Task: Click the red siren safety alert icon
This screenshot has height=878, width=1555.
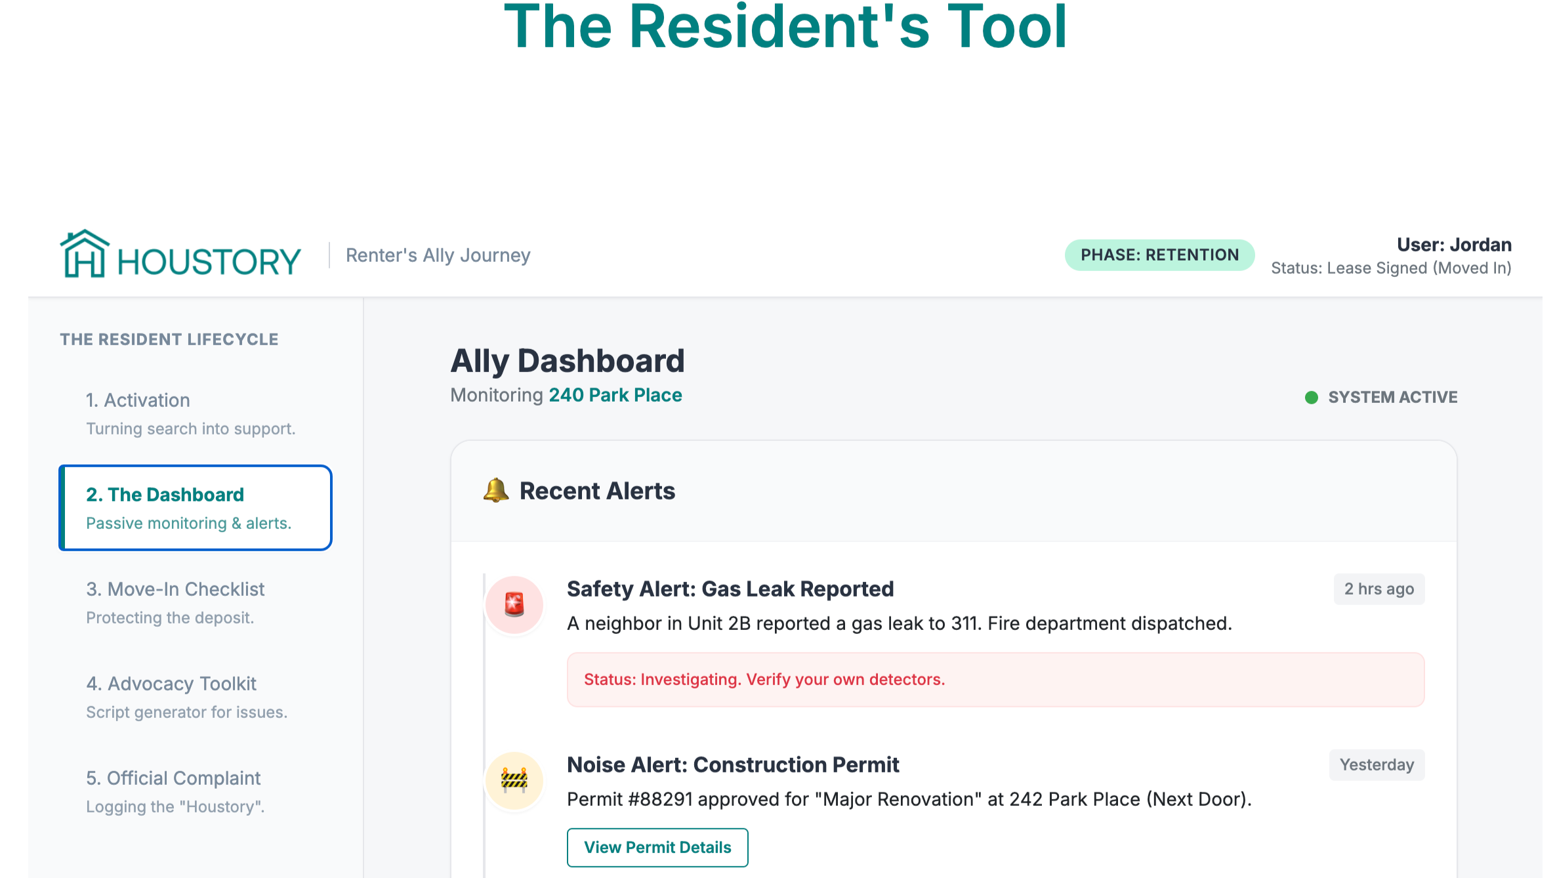Action: 514,604
